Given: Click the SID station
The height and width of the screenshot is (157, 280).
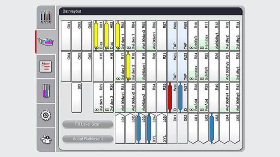Looking at the screenshot, I should [x=77, y=97].
